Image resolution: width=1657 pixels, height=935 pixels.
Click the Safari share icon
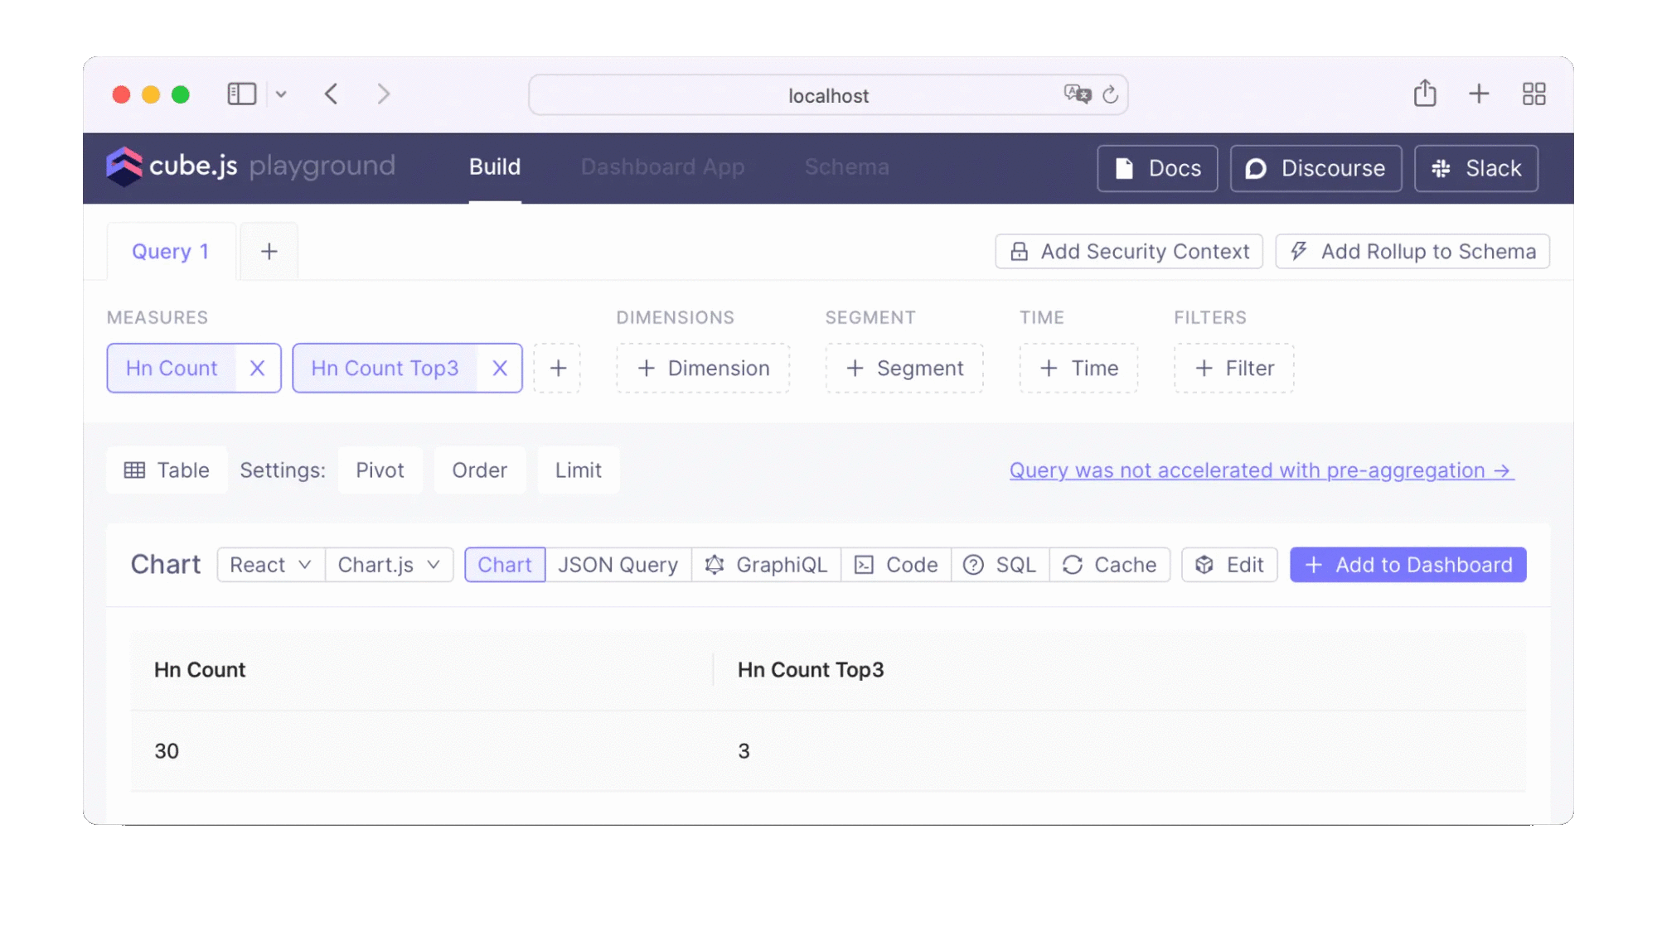click(x=1425, y=94)
